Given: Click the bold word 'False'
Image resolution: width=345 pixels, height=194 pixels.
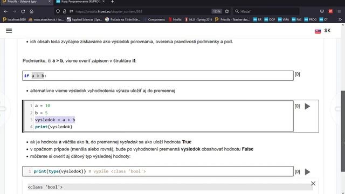Looking at the screenshot, I should (247, 149).
